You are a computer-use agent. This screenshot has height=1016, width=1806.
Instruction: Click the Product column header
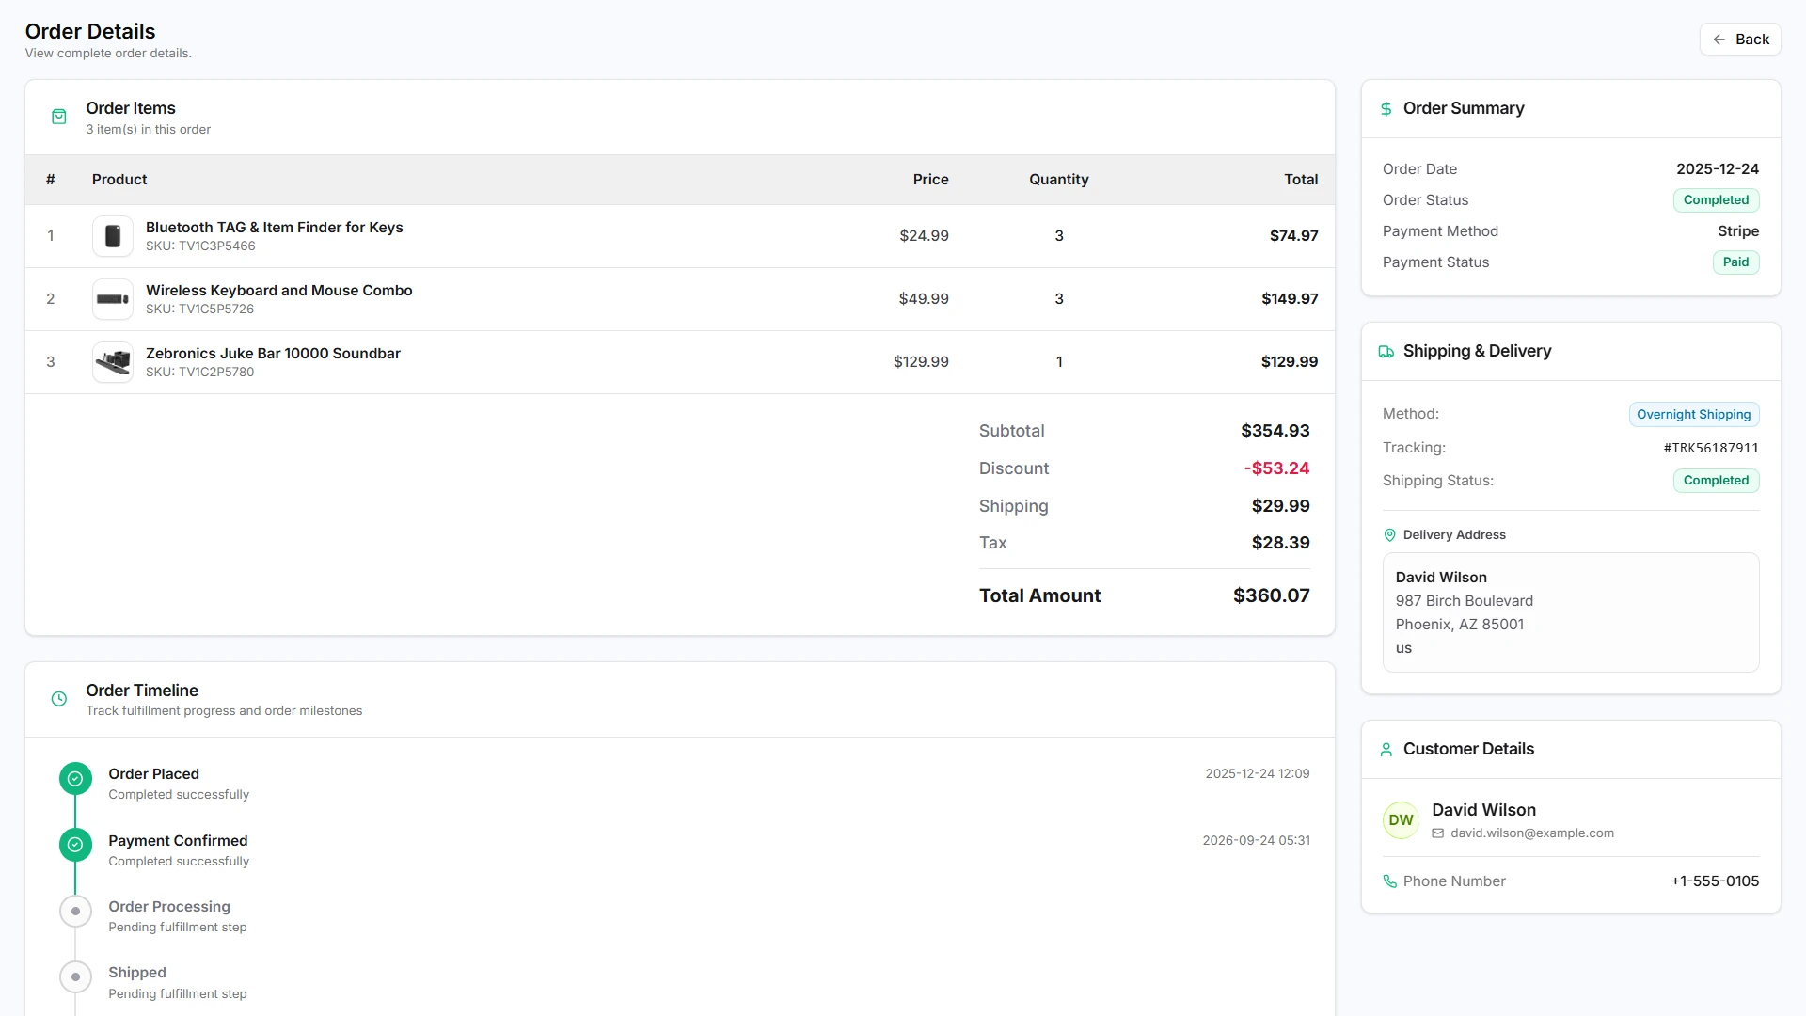tap(119, 180)
